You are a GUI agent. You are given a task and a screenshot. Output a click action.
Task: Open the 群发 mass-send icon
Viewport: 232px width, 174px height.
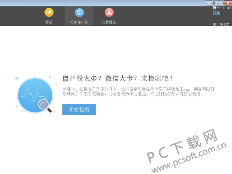[x=49, y=12]
